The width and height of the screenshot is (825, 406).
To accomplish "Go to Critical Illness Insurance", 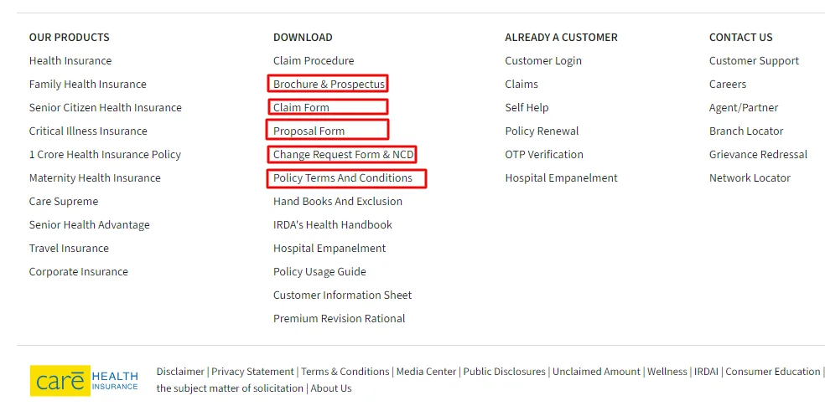I will (88, 131).
